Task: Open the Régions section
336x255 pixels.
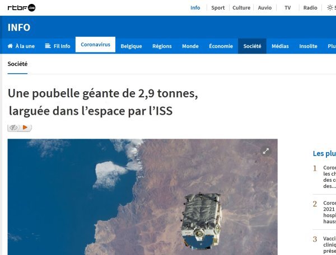Action: tap(162, 46)
